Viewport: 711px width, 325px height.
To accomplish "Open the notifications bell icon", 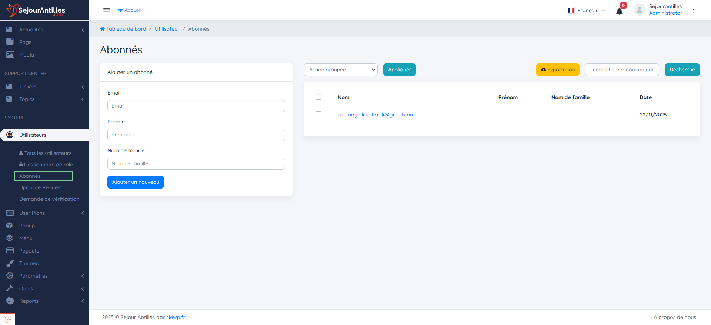I will point(619,11).
